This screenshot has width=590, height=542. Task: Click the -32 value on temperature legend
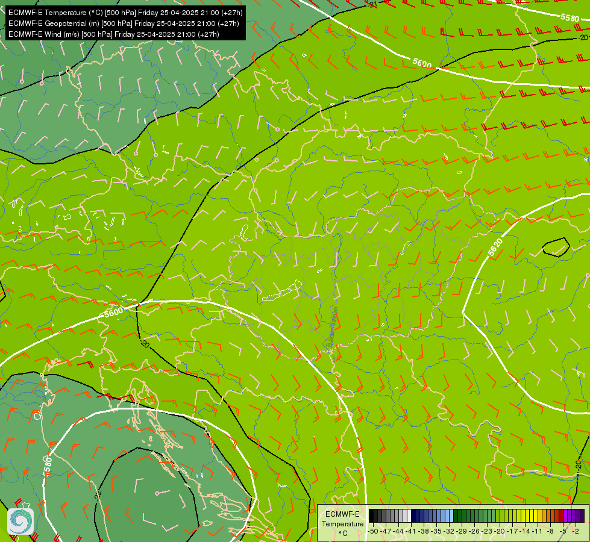pos(449,531)
